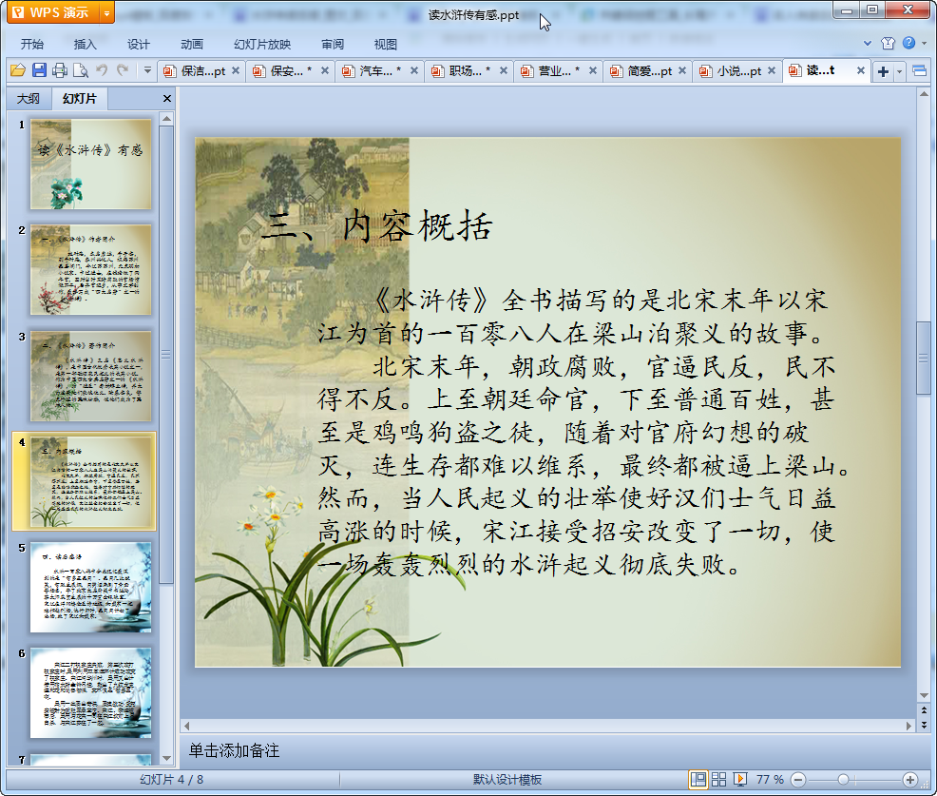Save the presentation with the floppy icon

click(40, 70)
